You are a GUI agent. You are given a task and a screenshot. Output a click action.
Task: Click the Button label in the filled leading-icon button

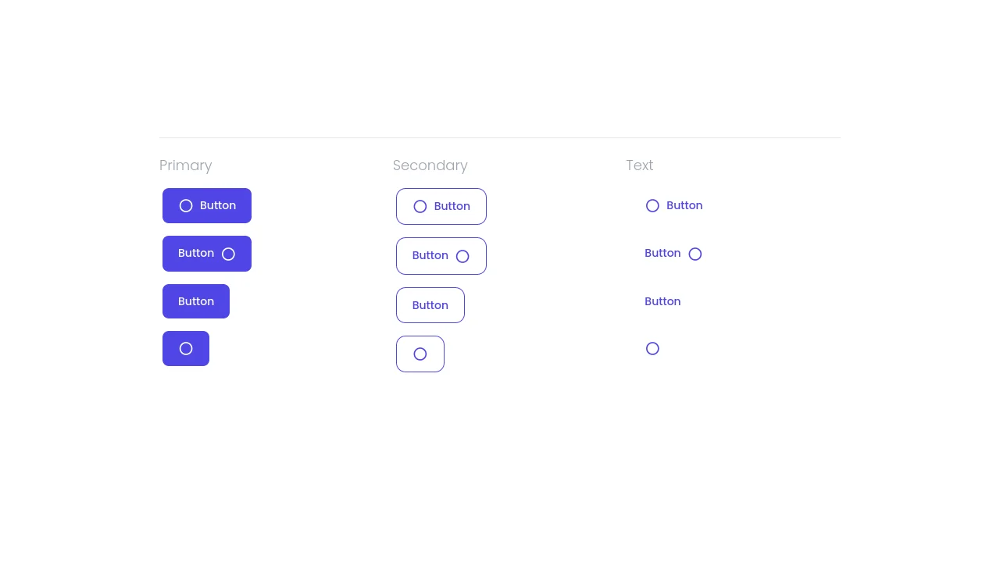218,205
